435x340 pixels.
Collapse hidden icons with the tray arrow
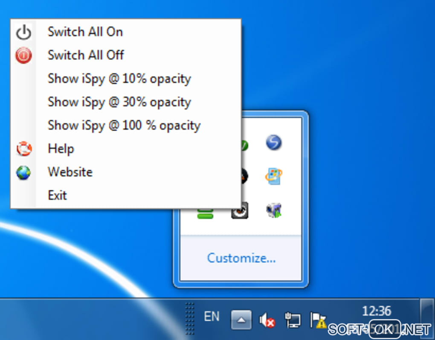(x=241, y=320)
